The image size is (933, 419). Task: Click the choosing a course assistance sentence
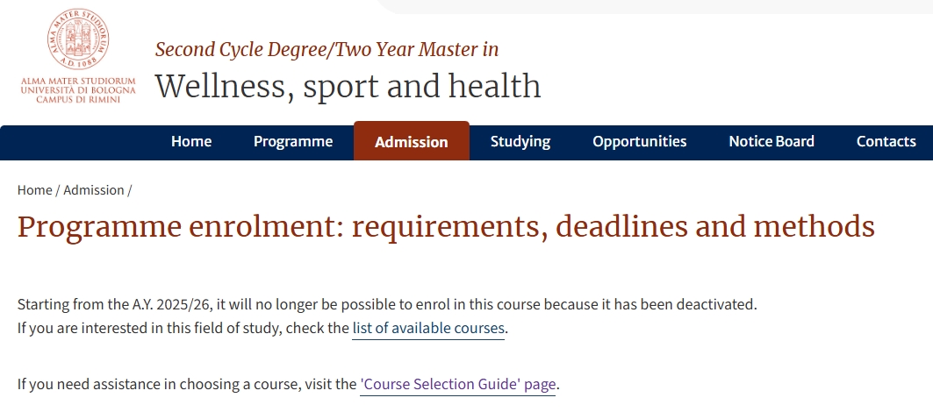tap(289, 385)
